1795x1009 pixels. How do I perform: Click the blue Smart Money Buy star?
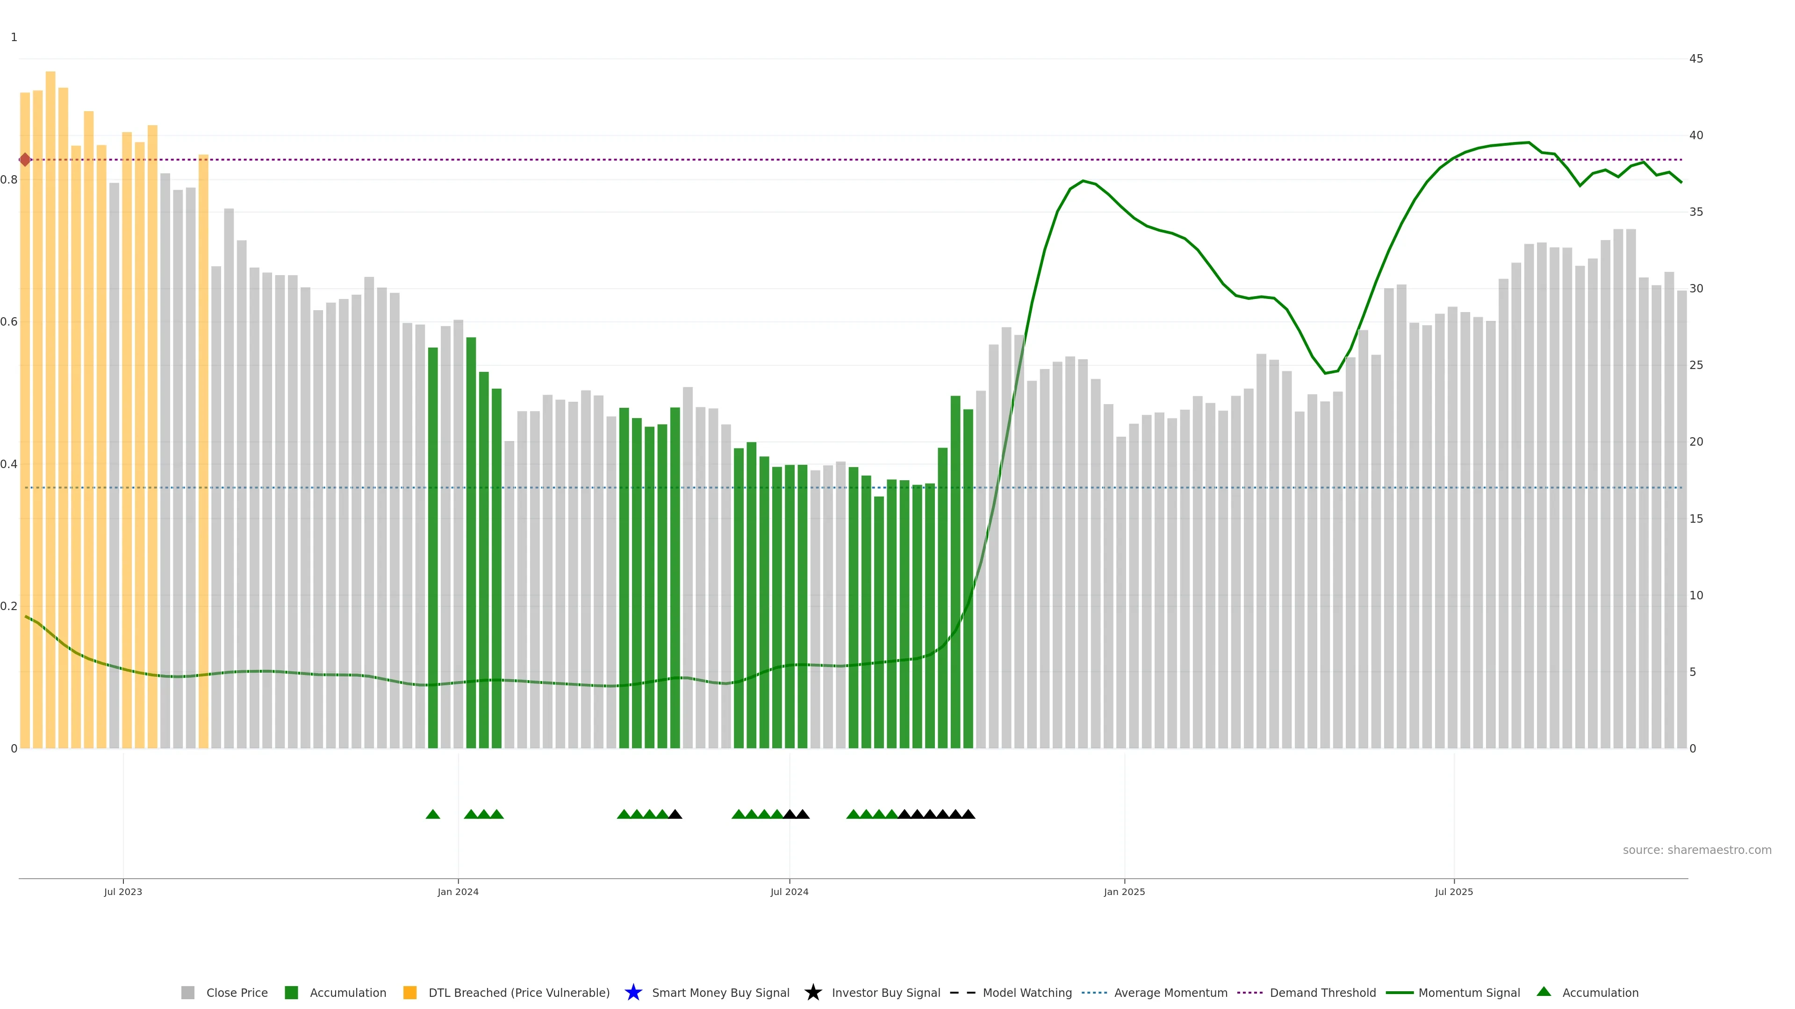click(x=633, y=992)
